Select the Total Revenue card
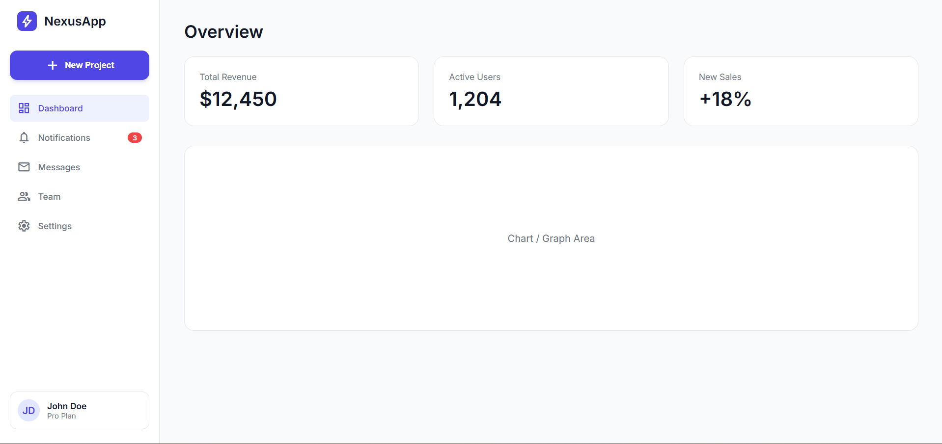The image size is (942, 444). [301, 91]
